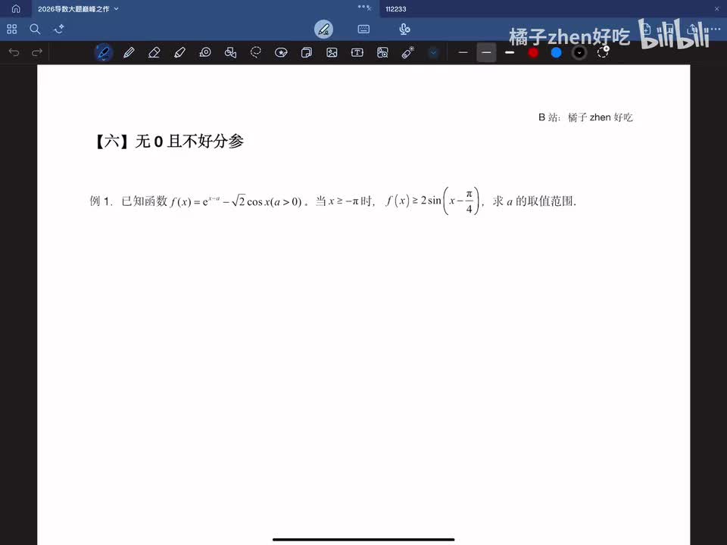Expand the toolbar chevron dropdown
Viewport: 727px width, 545px height.
(x=433, y=52)
